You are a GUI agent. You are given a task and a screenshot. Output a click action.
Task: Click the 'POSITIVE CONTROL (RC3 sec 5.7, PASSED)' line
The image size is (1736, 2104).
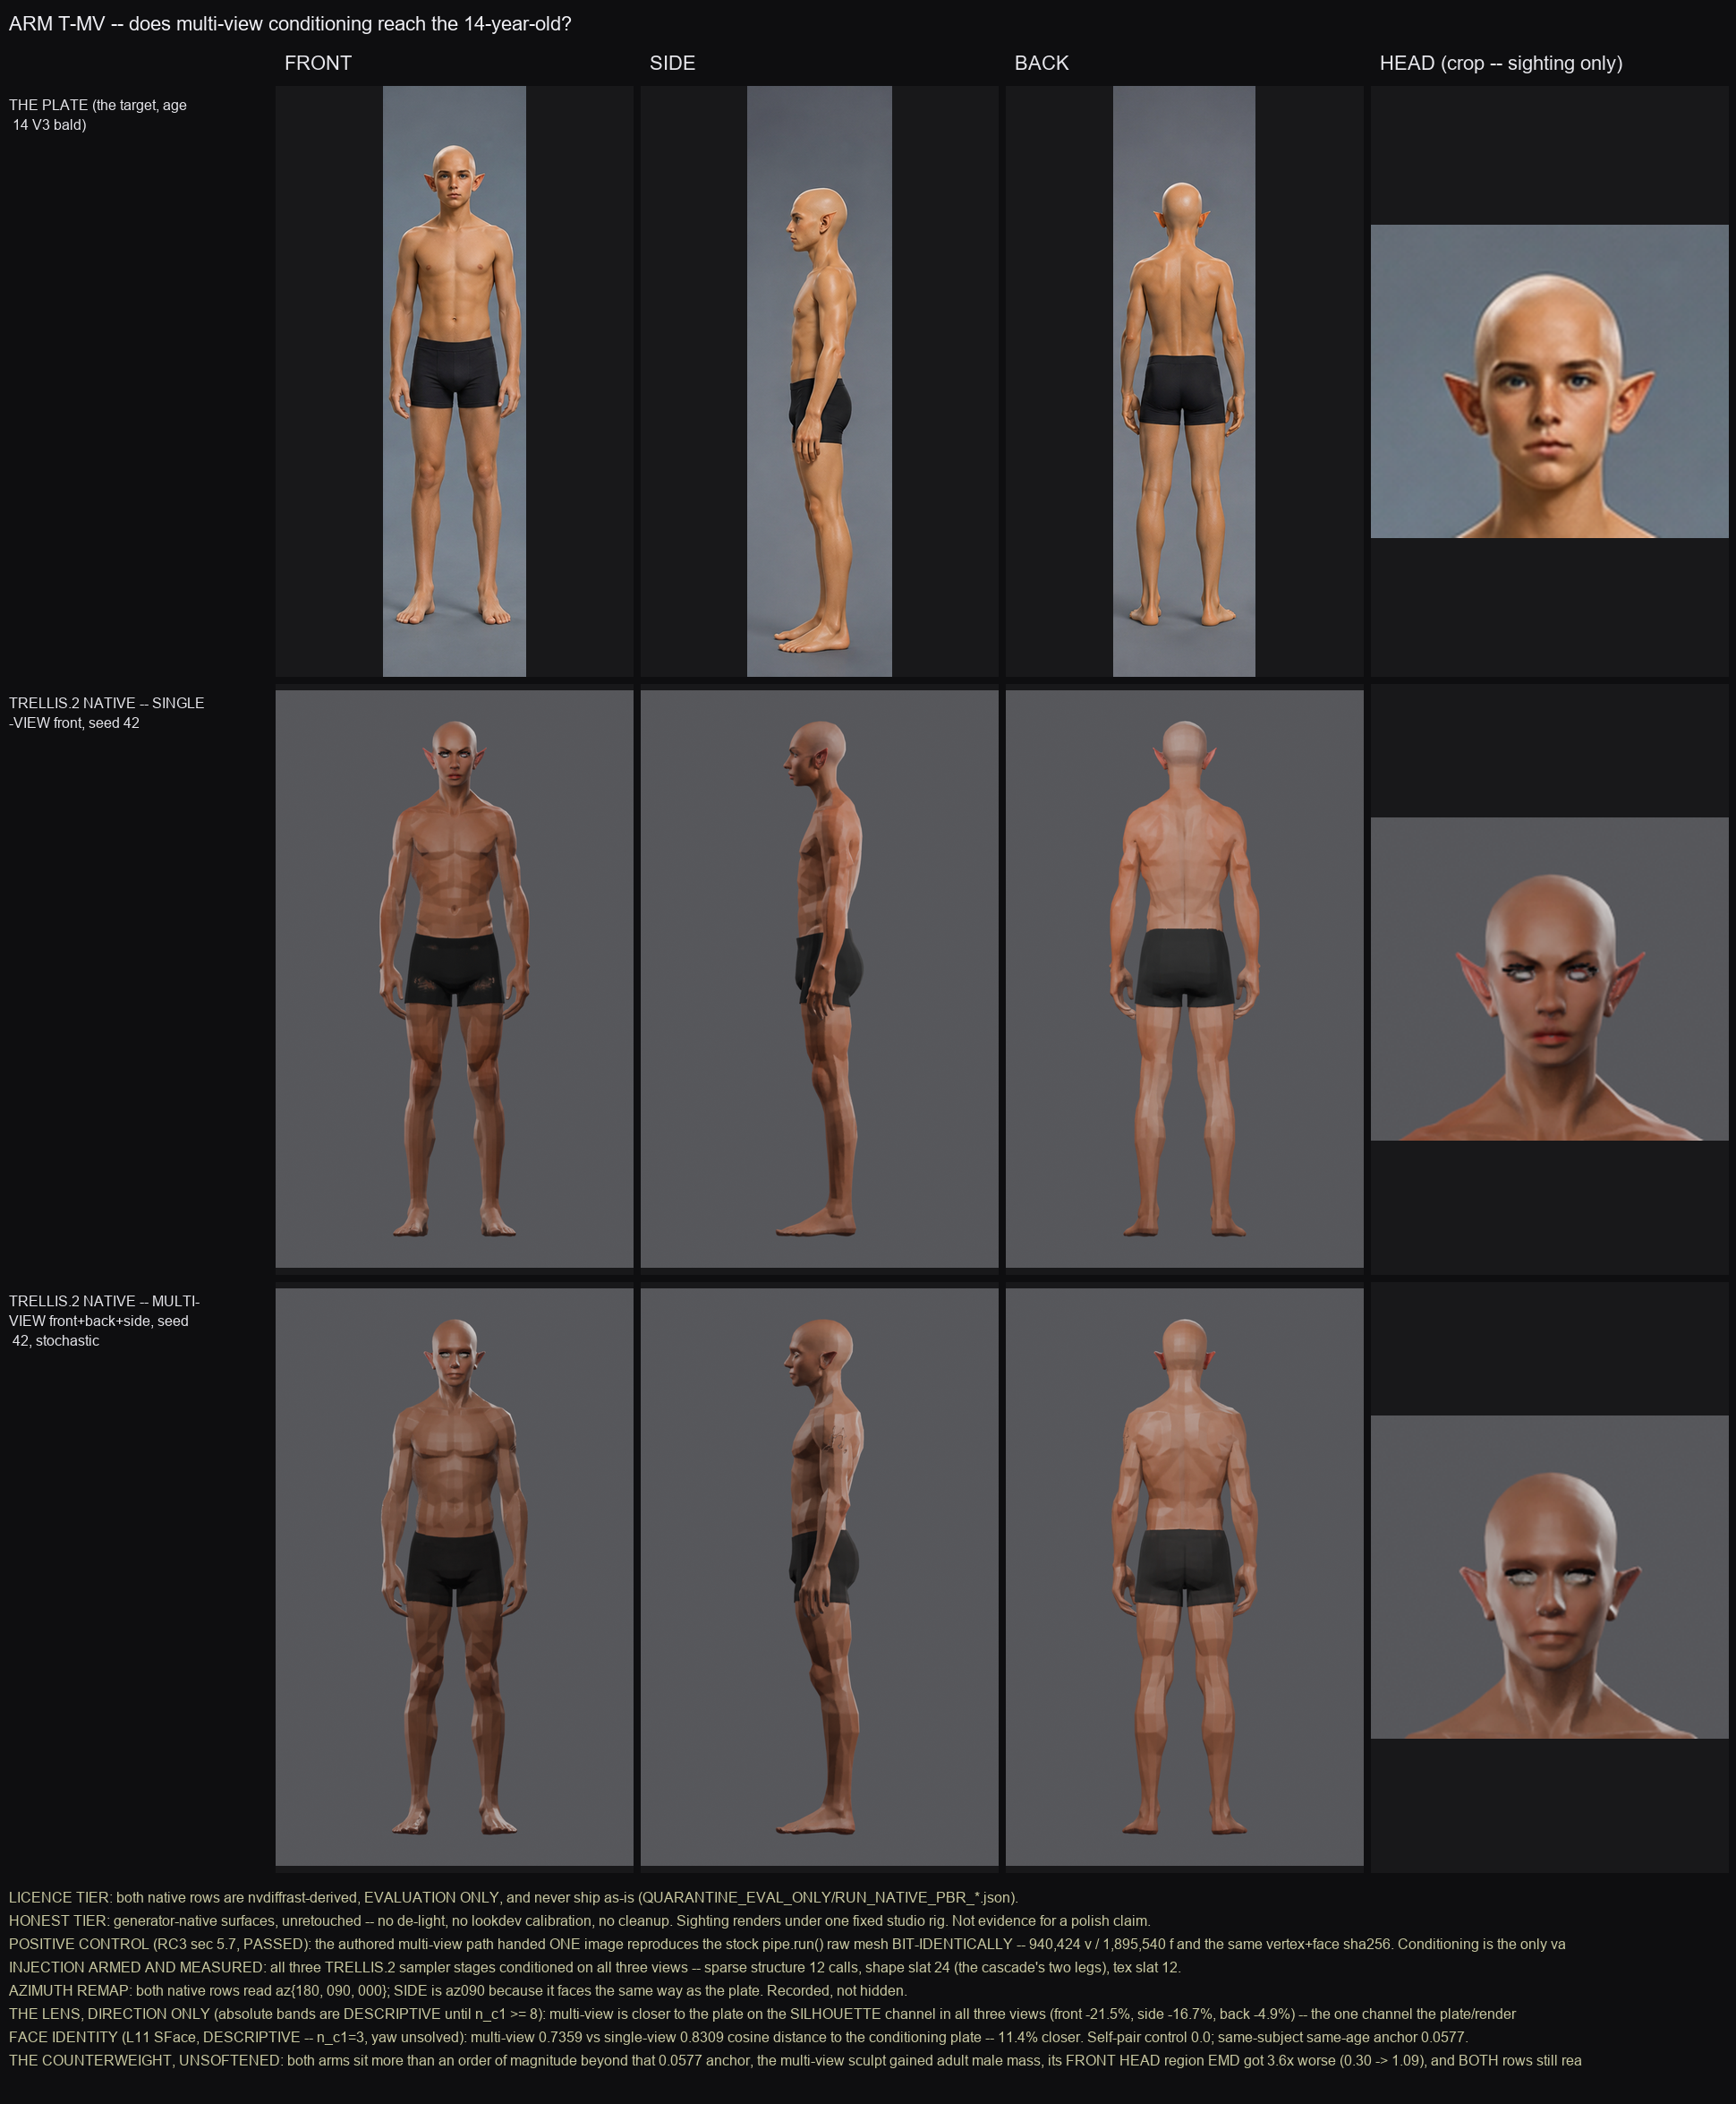[787, 1944]
